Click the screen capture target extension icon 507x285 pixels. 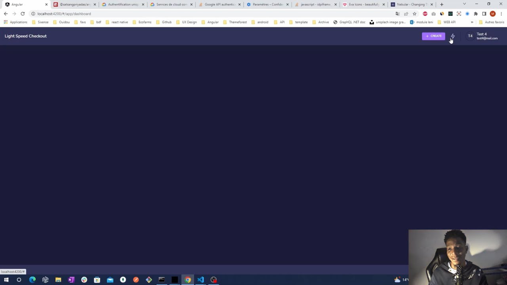tap(459, 14)
